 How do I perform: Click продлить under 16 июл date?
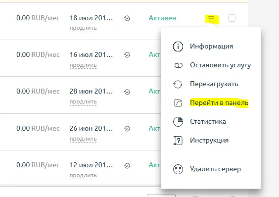click(x=83, y=65)
